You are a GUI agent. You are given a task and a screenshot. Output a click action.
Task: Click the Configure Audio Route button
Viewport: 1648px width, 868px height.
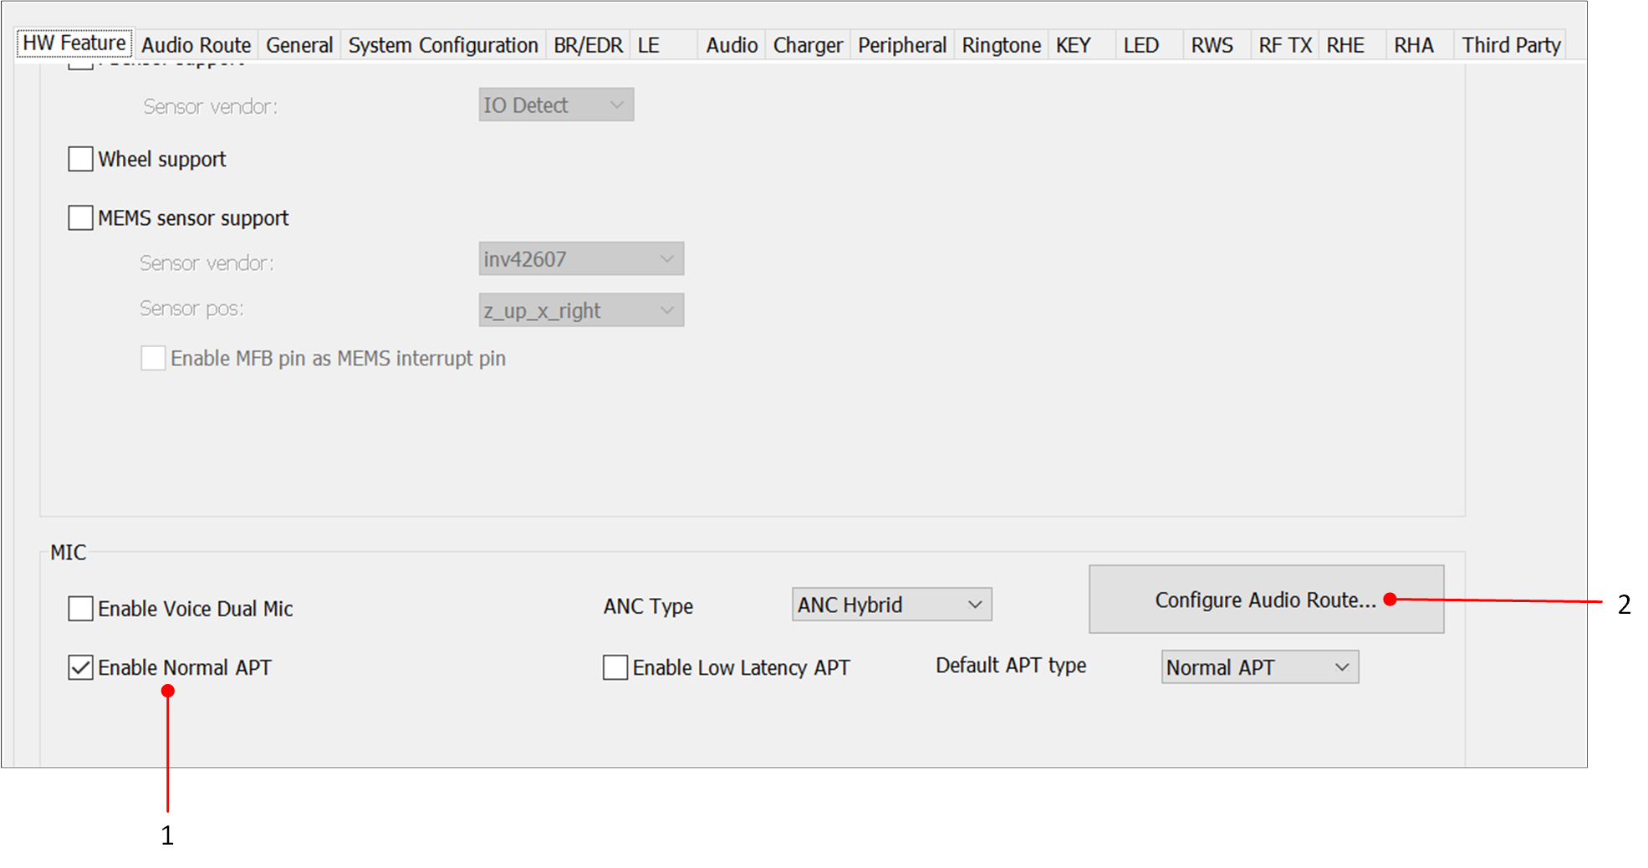pyautogui.click(x=1265, y=600)
